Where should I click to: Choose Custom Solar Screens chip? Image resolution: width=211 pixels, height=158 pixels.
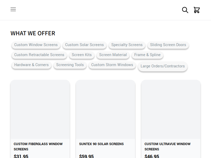(x=84, y=45)
